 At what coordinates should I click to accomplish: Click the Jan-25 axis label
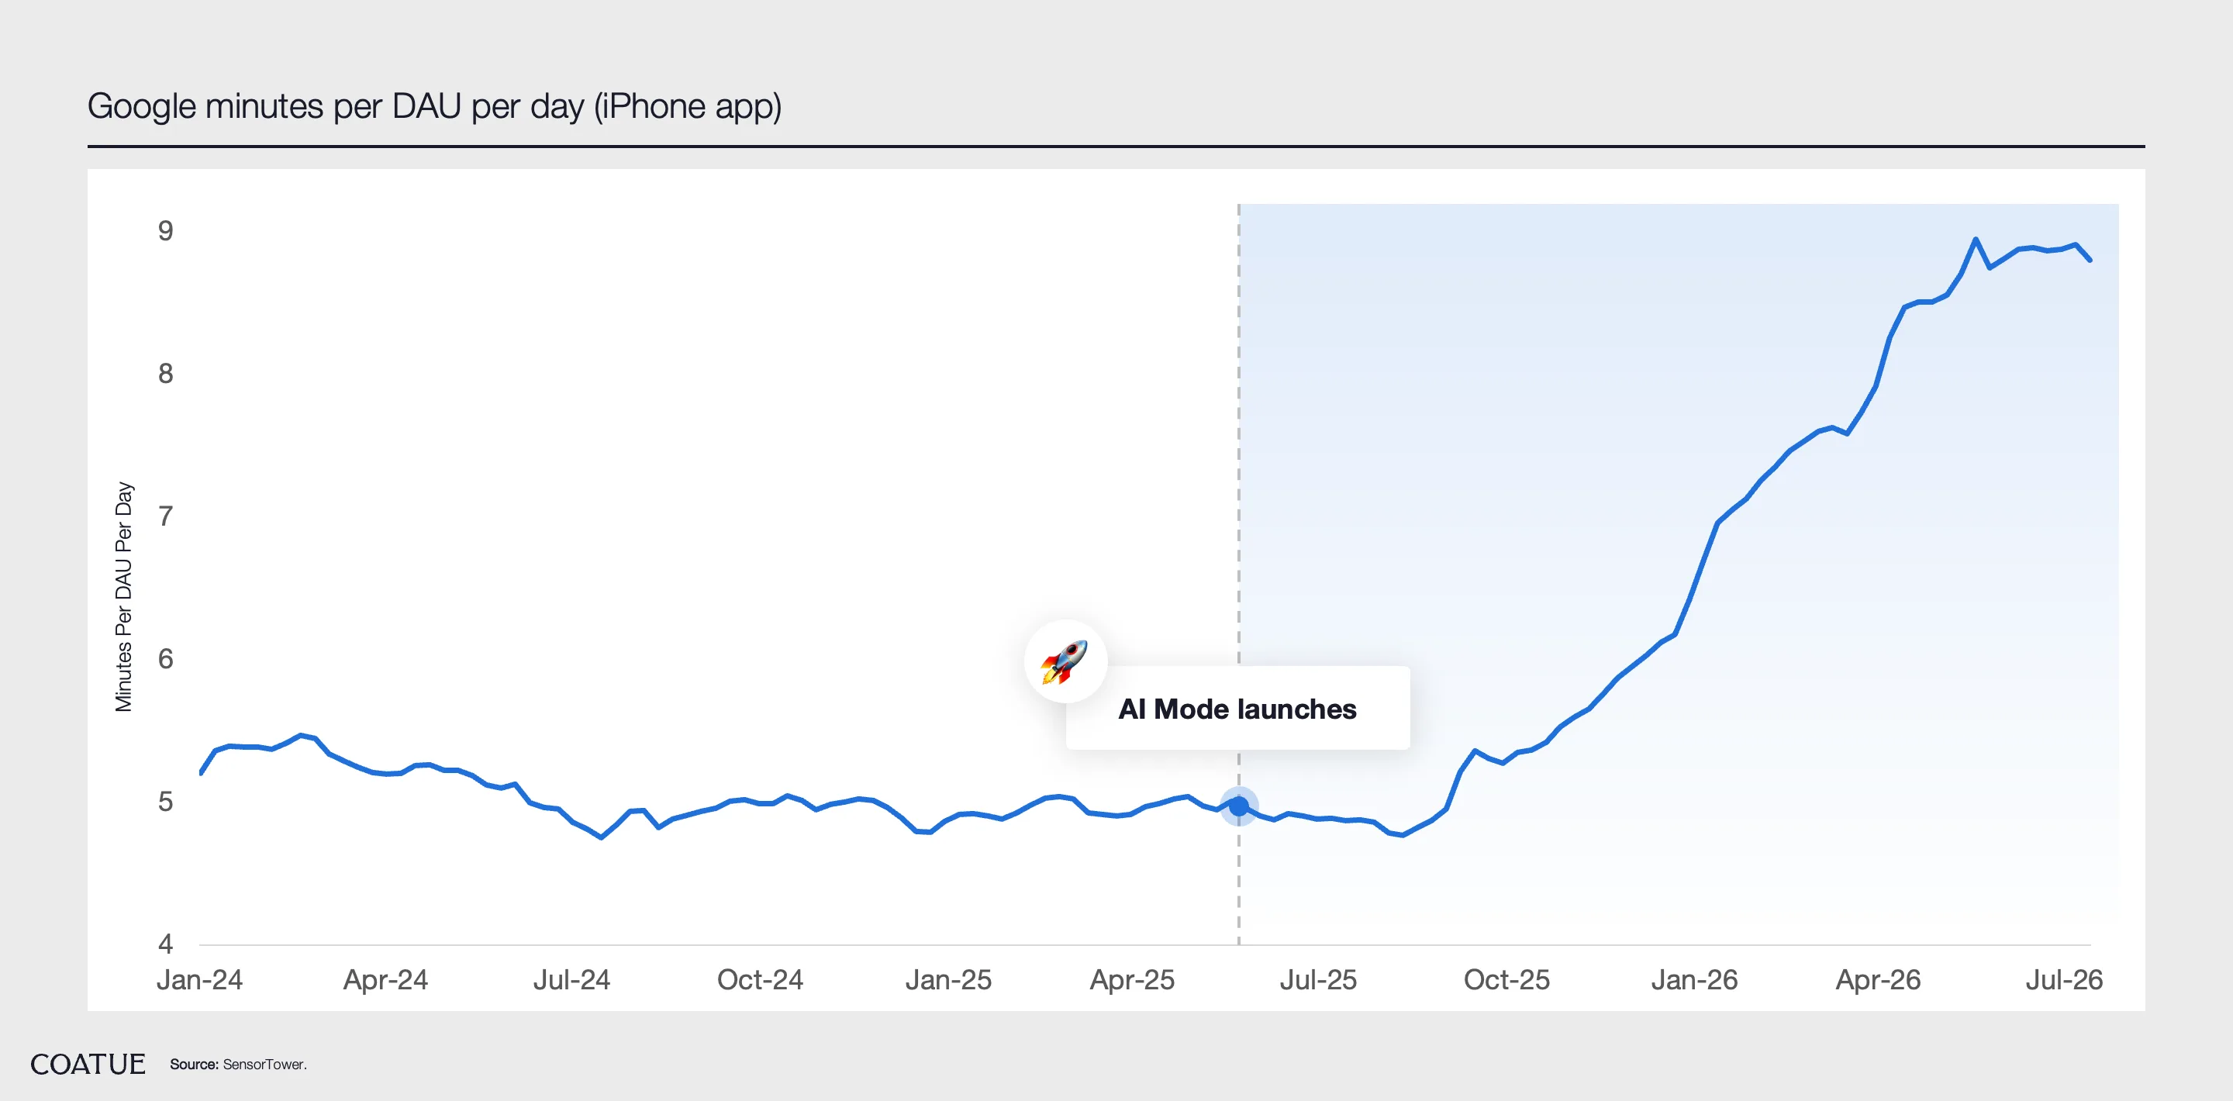click(948, 979)
